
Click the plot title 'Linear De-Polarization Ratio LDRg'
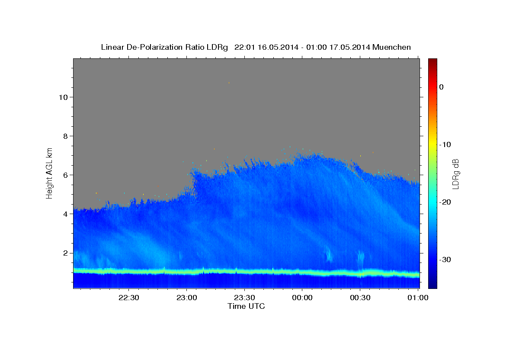coord(164,47)
